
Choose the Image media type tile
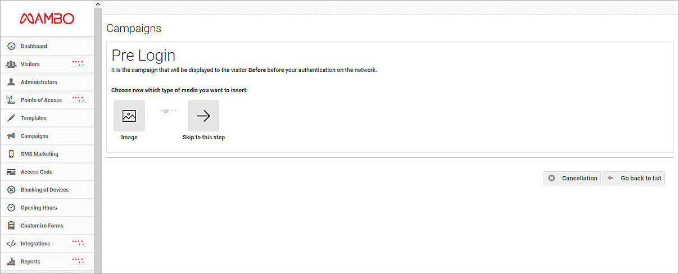[x=129, y=116]
